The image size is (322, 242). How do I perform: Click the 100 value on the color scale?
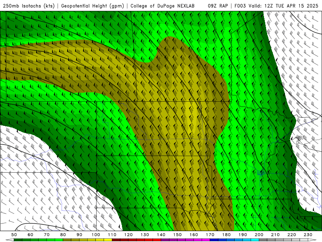tap(96, 235)
